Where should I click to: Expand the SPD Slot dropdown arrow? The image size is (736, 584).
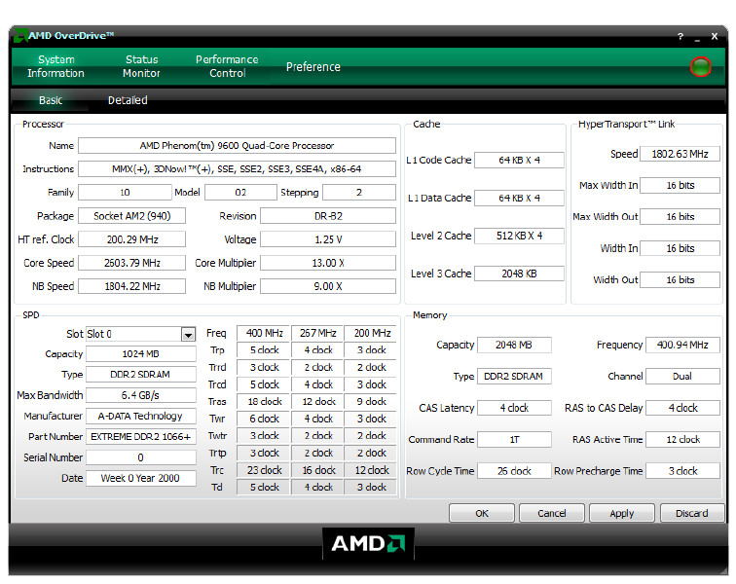click(x=188, y=335)
